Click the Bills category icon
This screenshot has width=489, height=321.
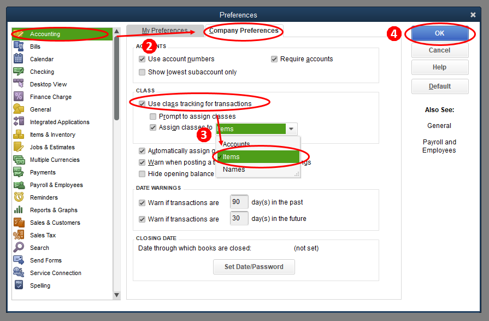coord(19,46)
